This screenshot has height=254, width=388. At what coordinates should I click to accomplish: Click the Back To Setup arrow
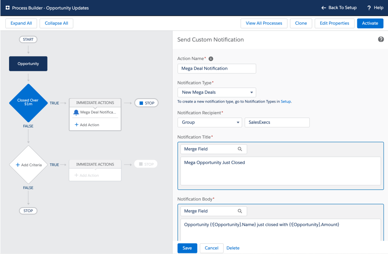324,8
